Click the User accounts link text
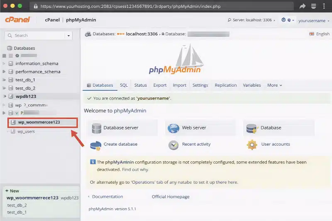 (x=276, y=144)
